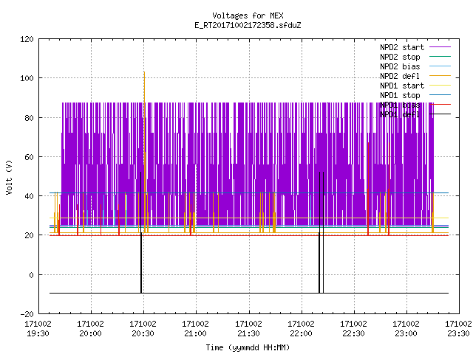Pick the black NPD1 defl legend line
The height and width of the screenshot is (354, 473).
(440, 114)
